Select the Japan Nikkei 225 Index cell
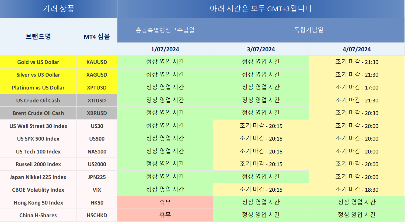The height and width of the screenshot is (222, 405). pyautogui.click(x=38, y=177)
